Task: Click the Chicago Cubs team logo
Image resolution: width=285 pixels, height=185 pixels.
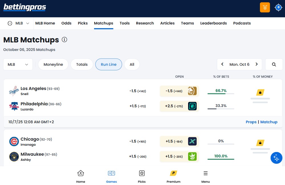Action: pyautogui.click(x=14, y=141)
